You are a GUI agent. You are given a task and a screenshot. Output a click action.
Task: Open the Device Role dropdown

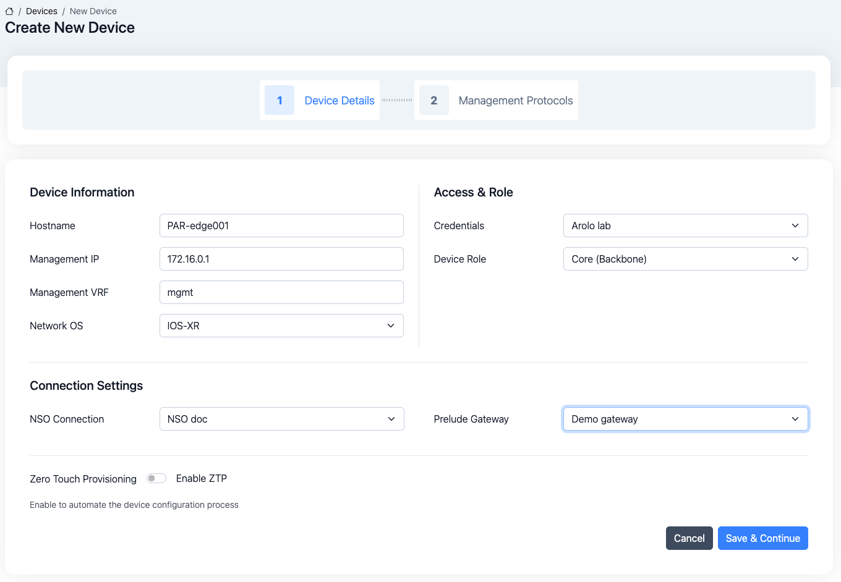(x=685, y=259)
